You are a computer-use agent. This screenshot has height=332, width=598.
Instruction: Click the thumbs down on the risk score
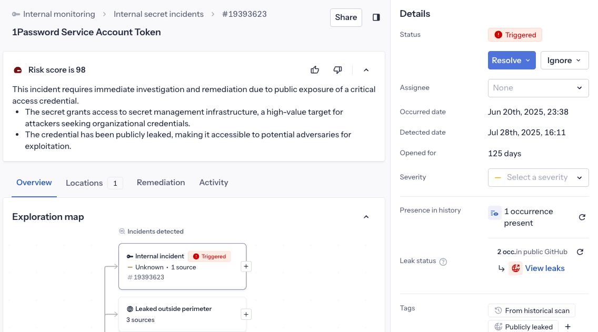[337, 69]
